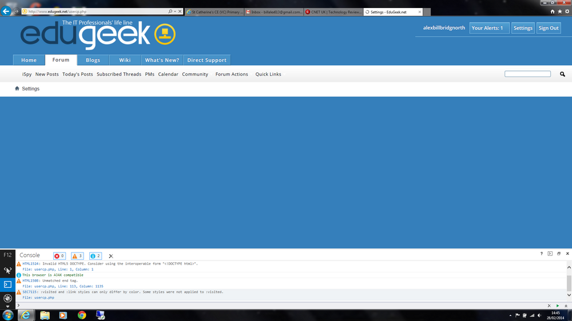
Task: Go to What's New? tab
Action: 162,60
